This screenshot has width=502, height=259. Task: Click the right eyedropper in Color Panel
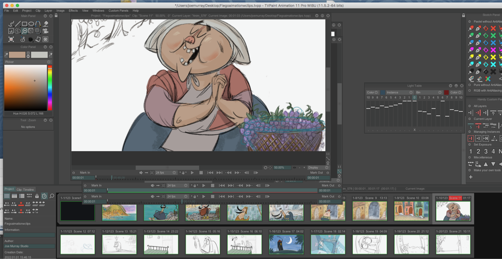click(x=50, y=55)
